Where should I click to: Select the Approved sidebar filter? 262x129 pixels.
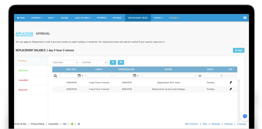pos(32,71)
